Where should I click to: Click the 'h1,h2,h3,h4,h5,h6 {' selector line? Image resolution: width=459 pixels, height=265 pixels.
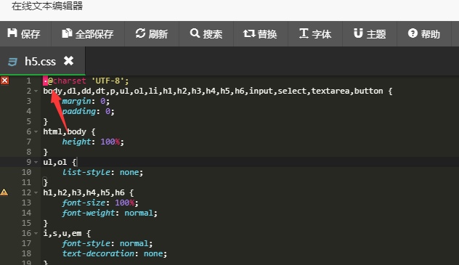coord(88,192)
